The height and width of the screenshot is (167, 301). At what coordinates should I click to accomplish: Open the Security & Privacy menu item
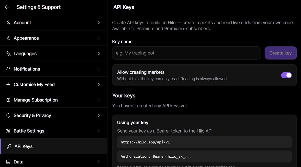click(x=53, y=115)
